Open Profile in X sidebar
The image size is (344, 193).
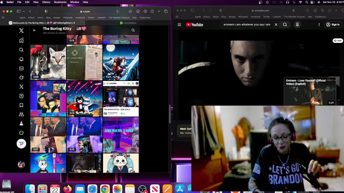pyautogui.click(x=21, y=124)
